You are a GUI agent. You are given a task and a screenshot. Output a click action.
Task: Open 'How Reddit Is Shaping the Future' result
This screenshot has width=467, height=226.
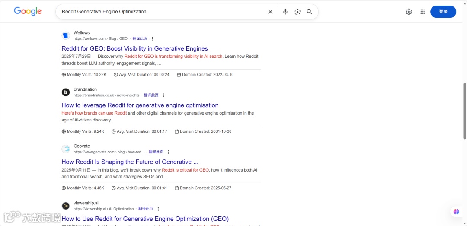click(x=130, y=162)
